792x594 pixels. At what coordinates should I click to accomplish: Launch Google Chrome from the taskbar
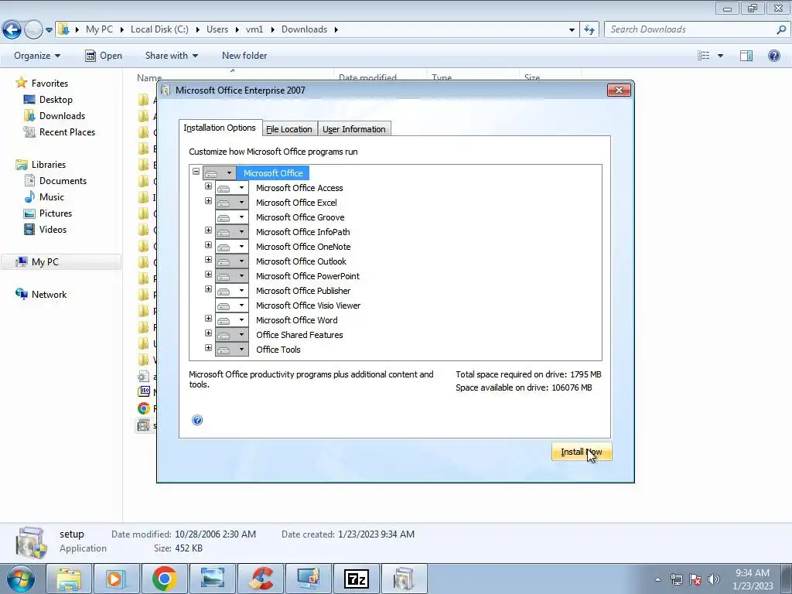tap(165, 579)
